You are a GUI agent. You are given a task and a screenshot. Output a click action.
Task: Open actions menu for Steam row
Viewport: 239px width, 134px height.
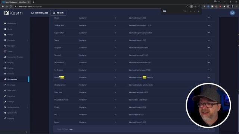pyautogui.click(x=208, y=18)
